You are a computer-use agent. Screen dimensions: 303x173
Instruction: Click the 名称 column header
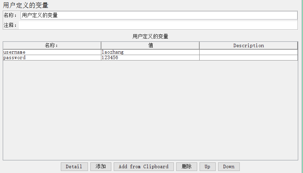point(52,45)
